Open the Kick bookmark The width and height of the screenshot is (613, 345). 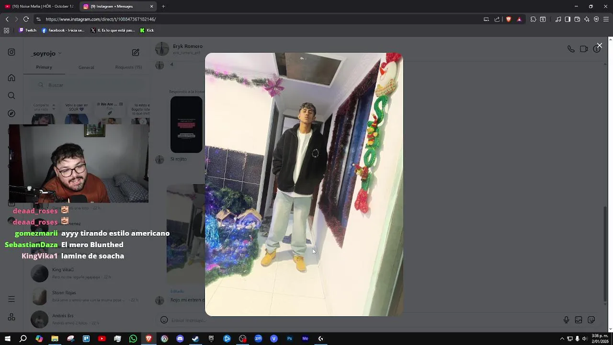click(x=147, y=30)
